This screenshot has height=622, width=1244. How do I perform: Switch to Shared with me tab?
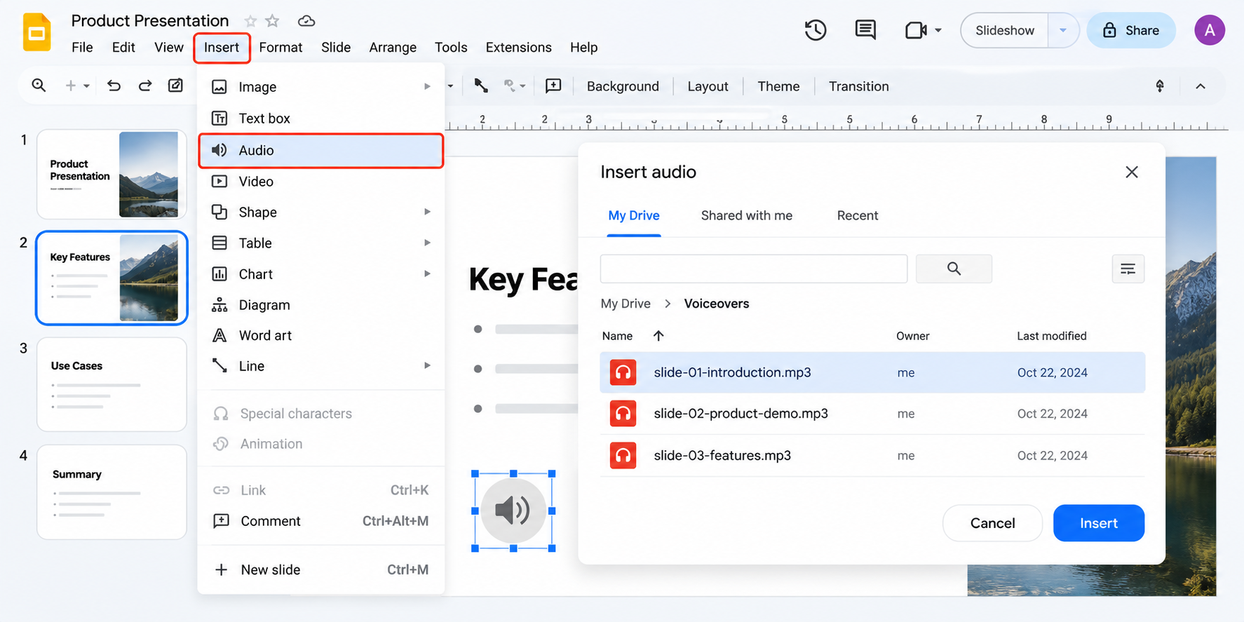pyautogui.click(x=746, y=215)
